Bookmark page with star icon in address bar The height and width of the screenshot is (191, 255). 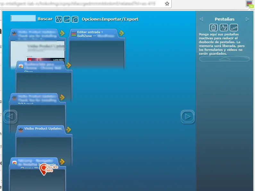tap(167, 4)
